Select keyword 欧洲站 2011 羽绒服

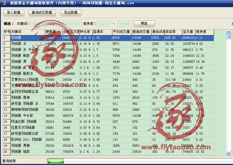(27, 140)
